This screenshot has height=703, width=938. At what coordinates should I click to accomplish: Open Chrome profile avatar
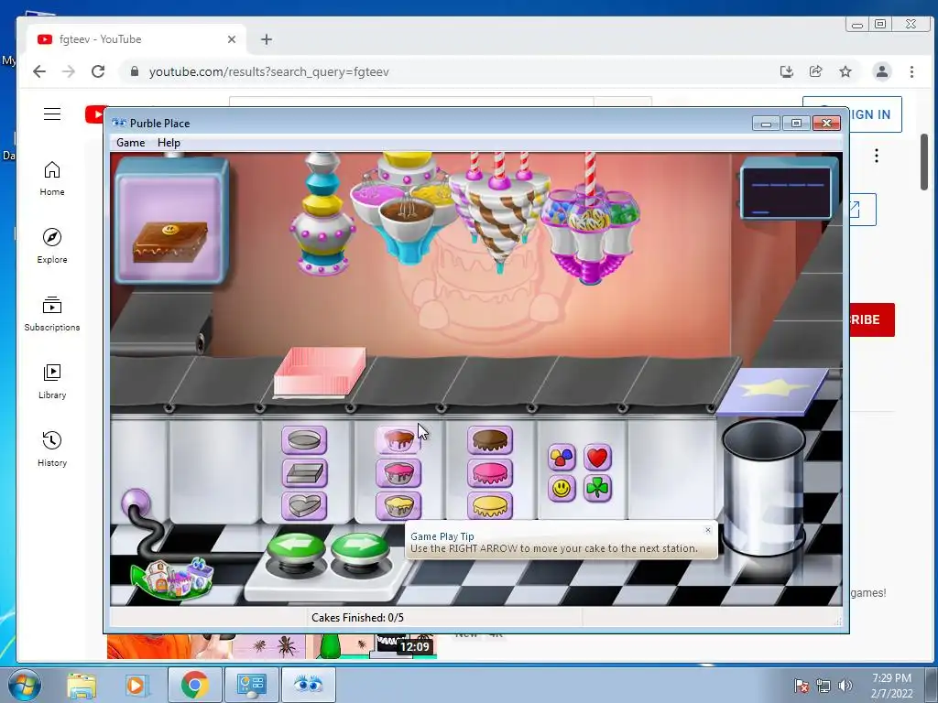pyautogui.click(x=882, y=71)
